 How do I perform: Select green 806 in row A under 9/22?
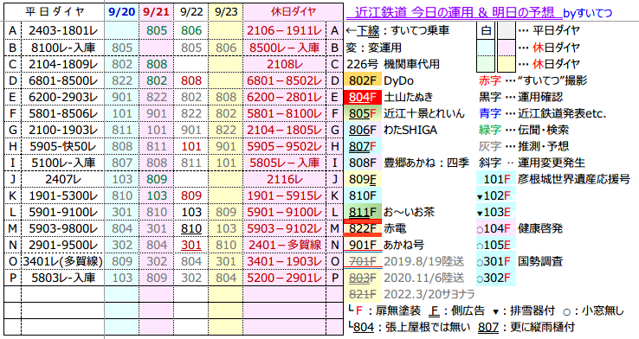pos(191,31)
